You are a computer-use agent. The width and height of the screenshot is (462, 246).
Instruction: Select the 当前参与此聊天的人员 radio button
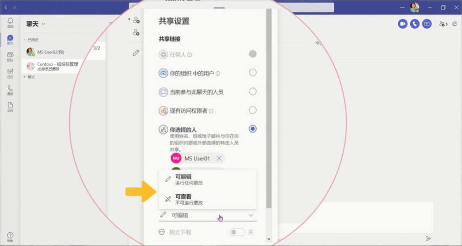252,91
